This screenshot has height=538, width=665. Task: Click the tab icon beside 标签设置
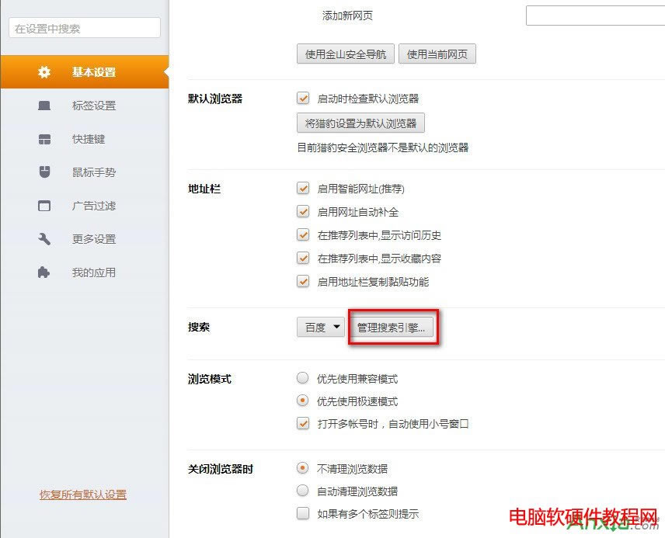[x=44, y=106]
